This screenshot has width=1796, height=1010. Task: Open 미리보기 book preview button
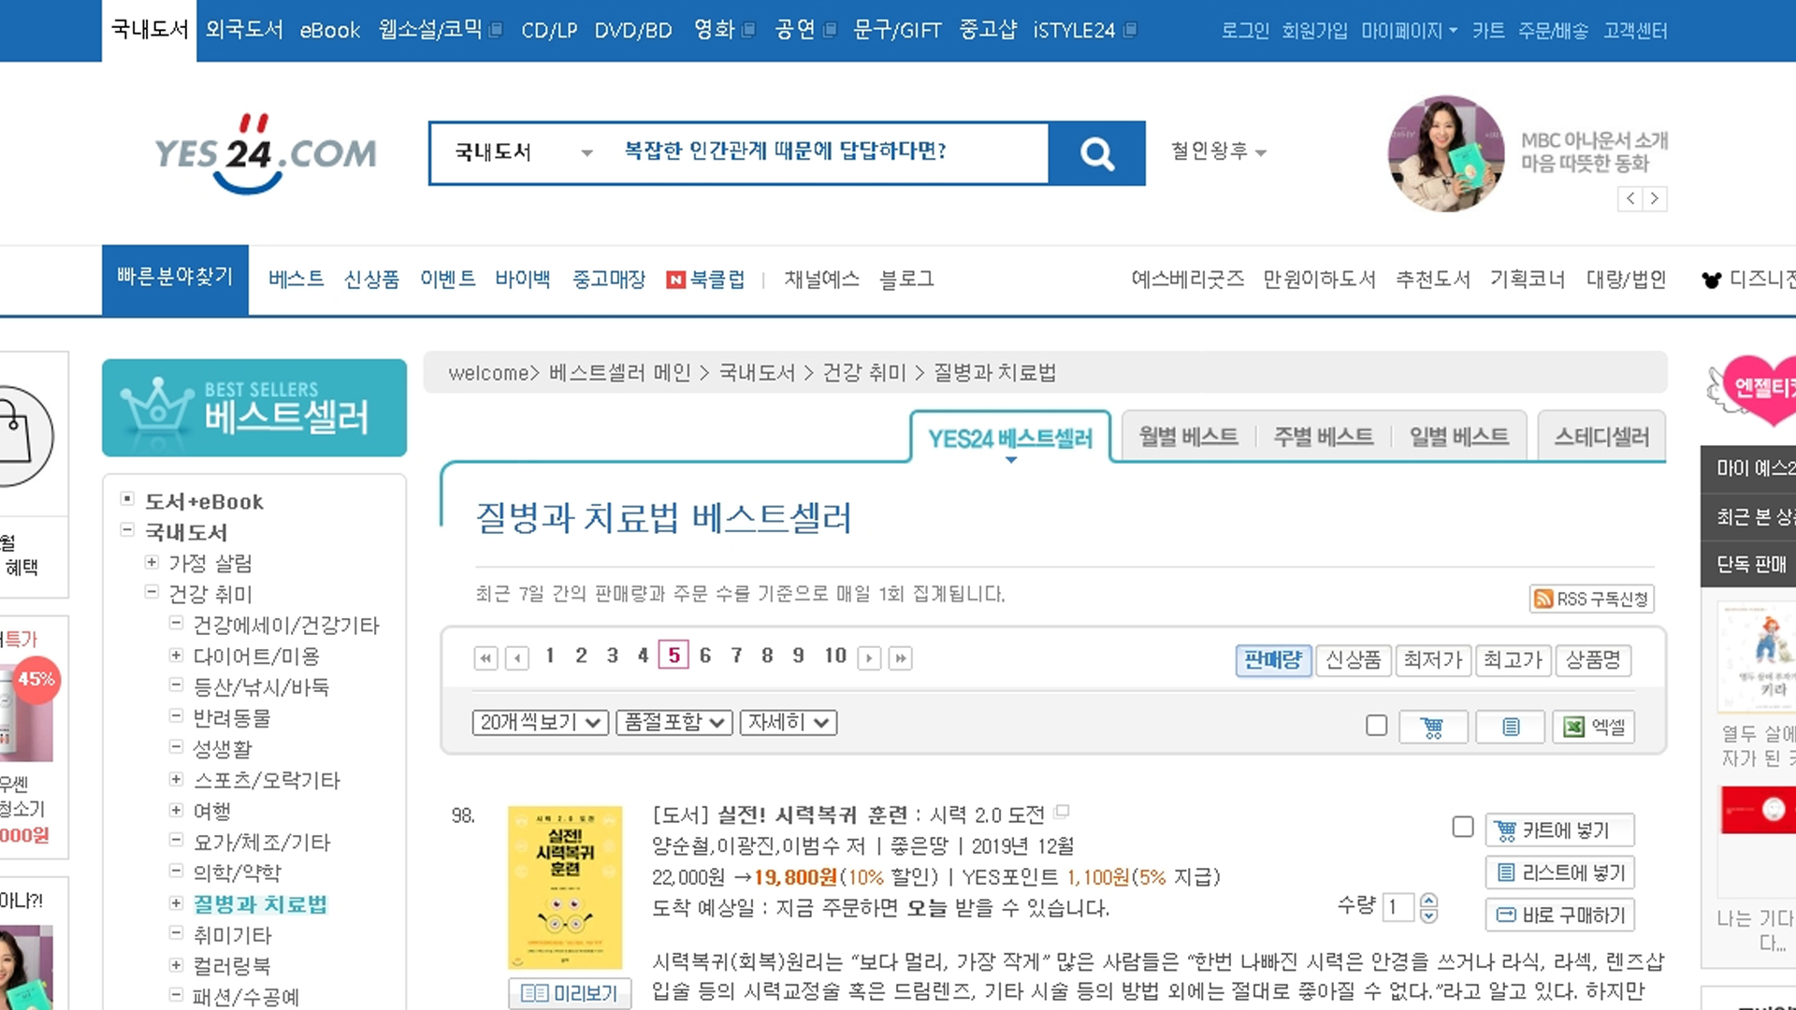pos(570,993)
